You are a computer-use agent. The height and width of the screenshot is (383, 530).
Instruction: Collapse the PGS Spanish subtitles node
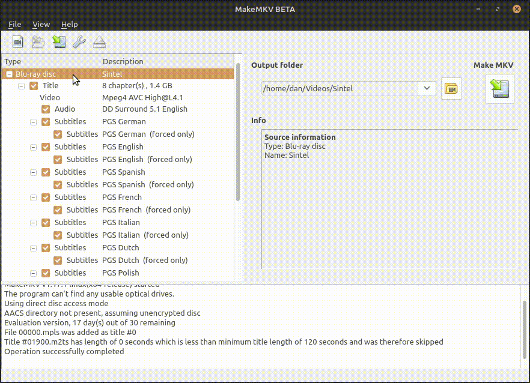pos(33,172)
